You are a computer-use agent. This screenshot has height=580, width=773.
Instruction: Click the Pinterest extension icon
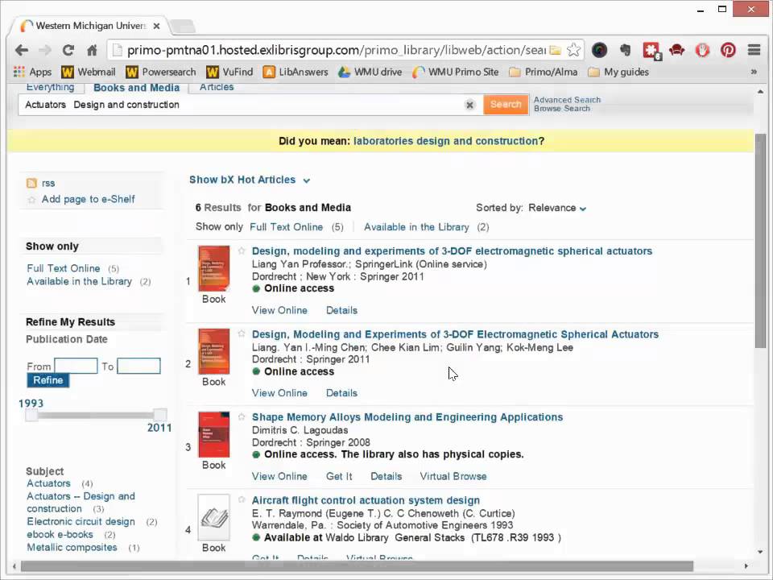(x=728, y=50)
